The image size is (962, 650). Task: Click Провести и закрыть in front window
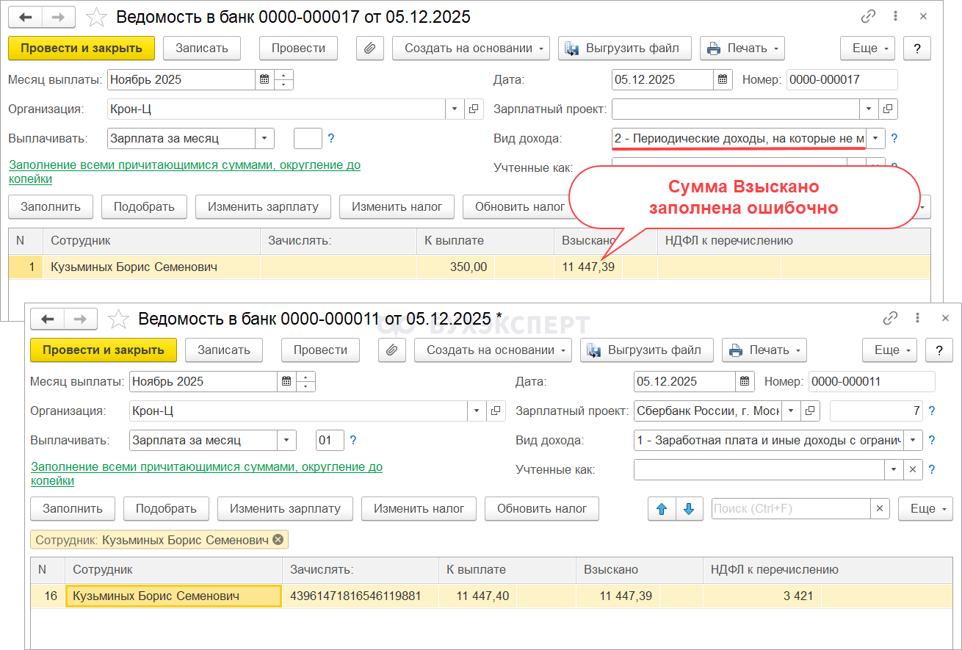pyautogui.click(x=104, y=350)
